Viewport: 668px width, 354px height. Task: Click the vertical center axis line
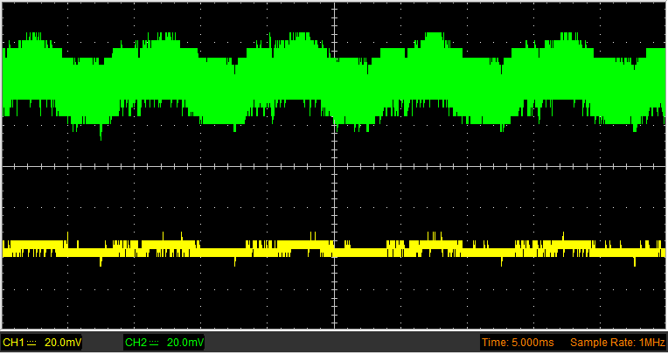coord(334,166)
